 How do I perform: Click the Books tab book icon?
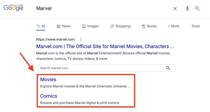(x=144, y=26)
